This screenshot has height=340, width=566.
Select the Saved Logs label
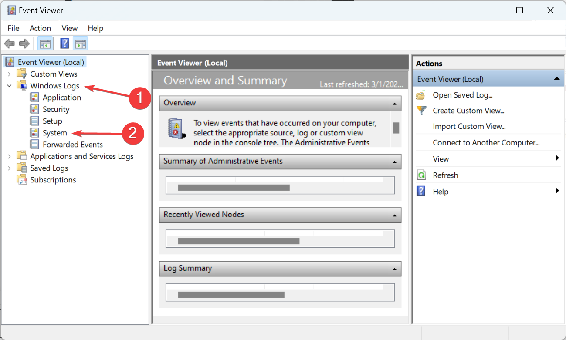49,168
